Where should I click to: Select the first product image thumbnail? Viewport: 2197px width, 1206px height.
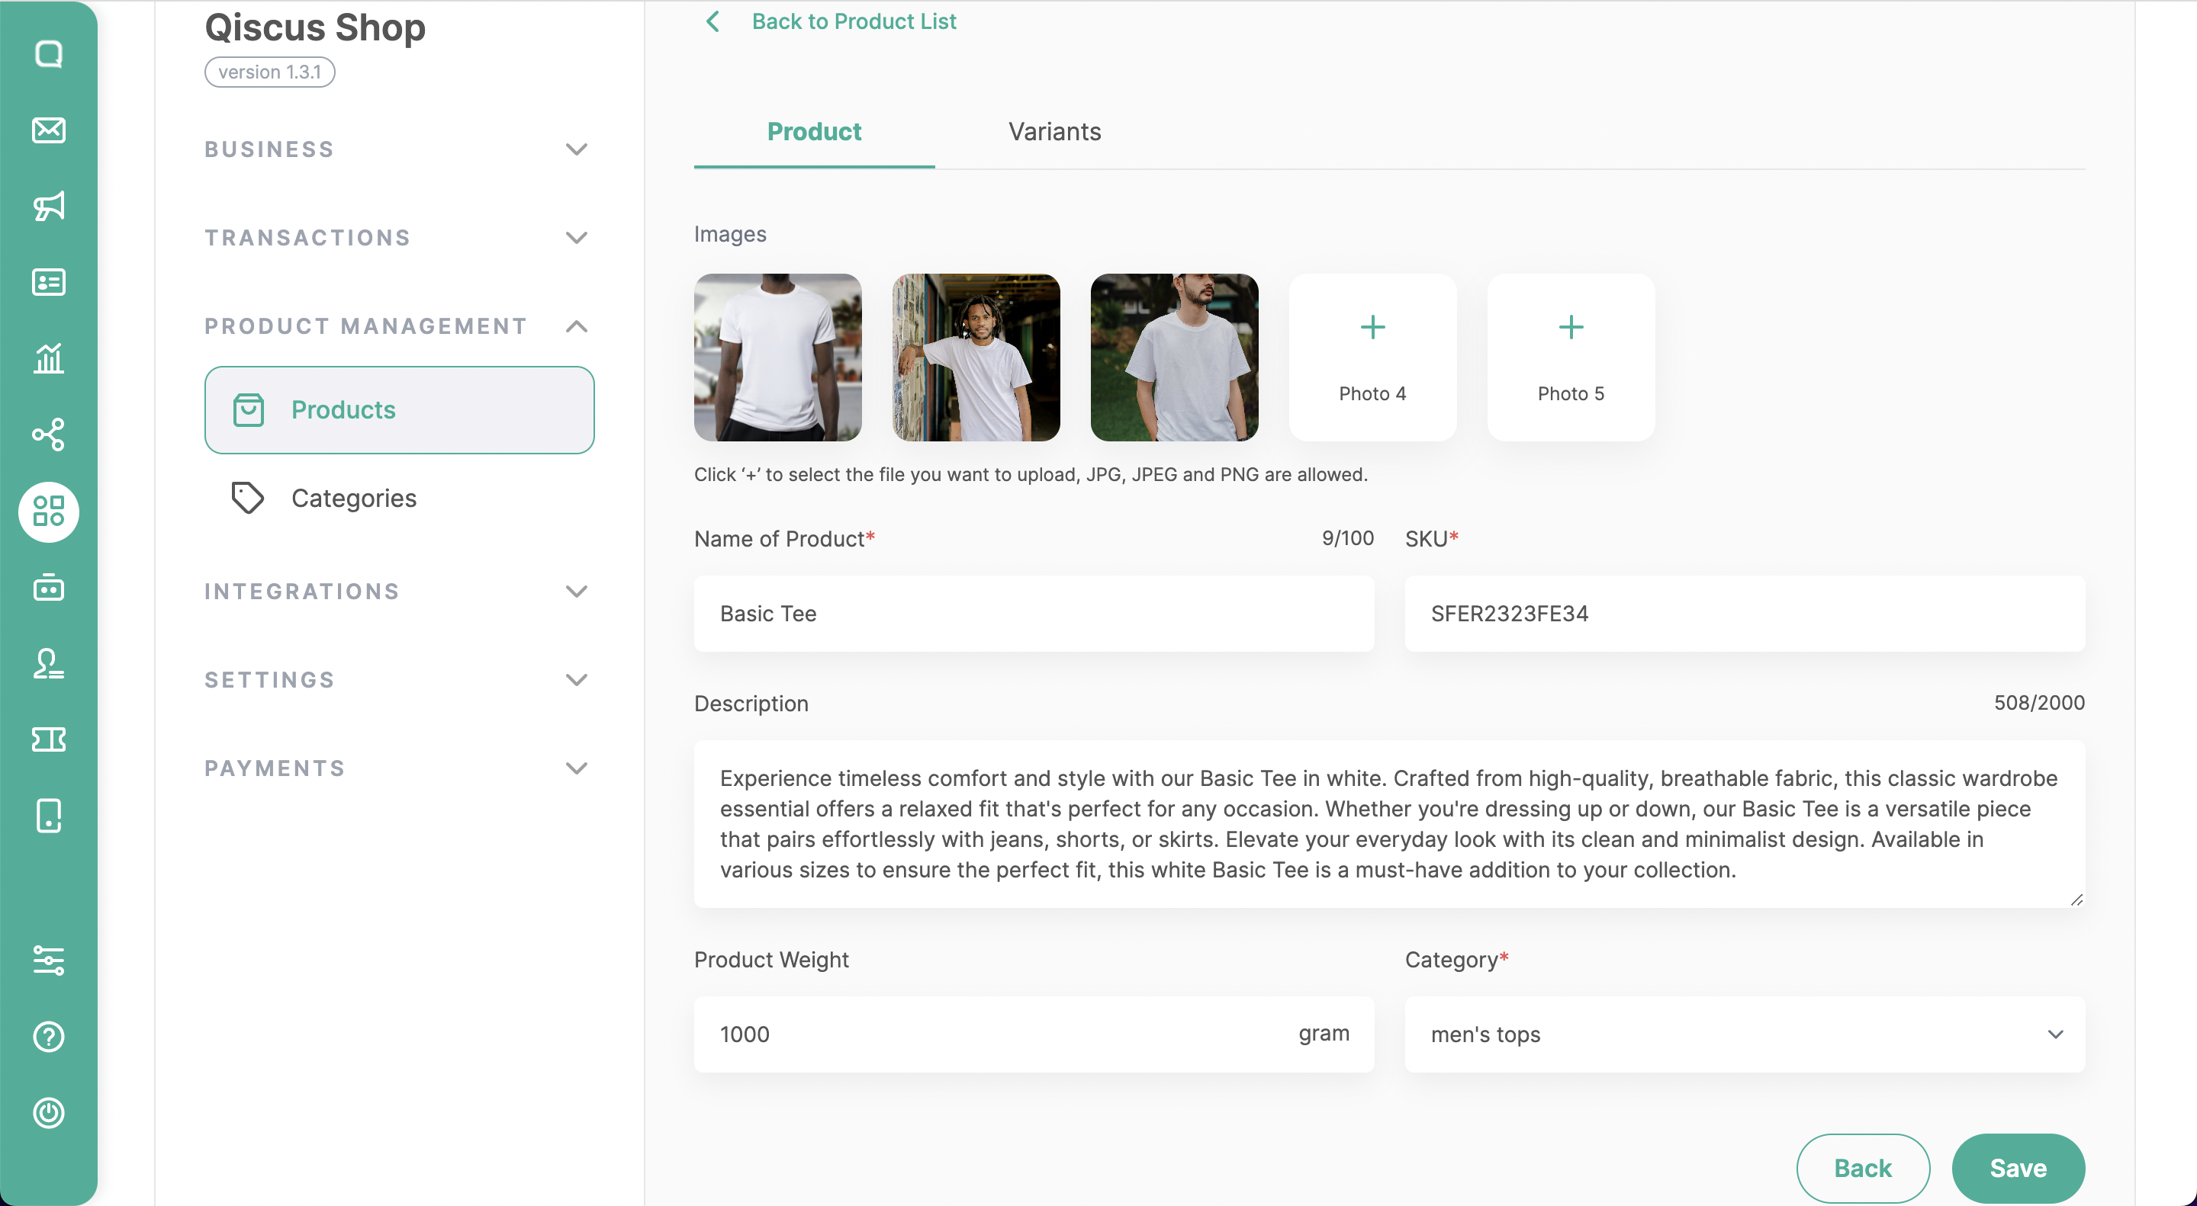pyautogui.click(x=777, y=357)
